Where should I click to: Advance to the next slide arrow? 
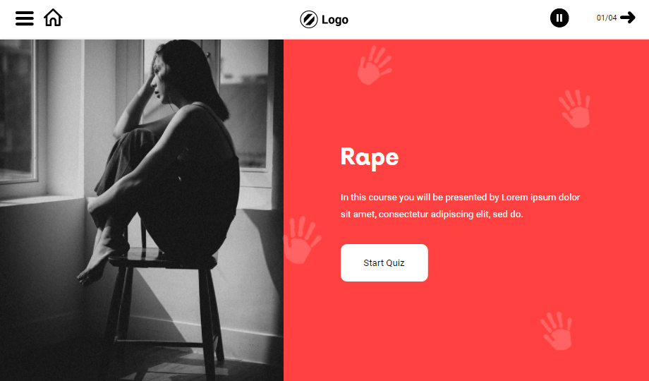627,18
